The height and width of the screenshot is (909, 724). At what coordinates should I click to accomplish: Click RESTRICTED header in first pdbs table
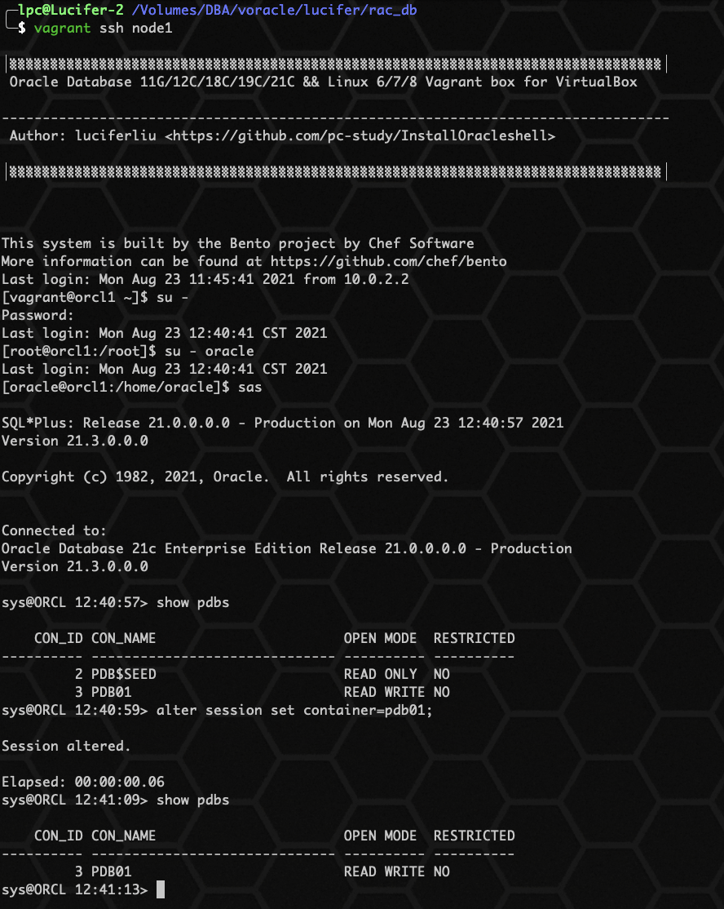pyautogui.click(x=475, y=638)
